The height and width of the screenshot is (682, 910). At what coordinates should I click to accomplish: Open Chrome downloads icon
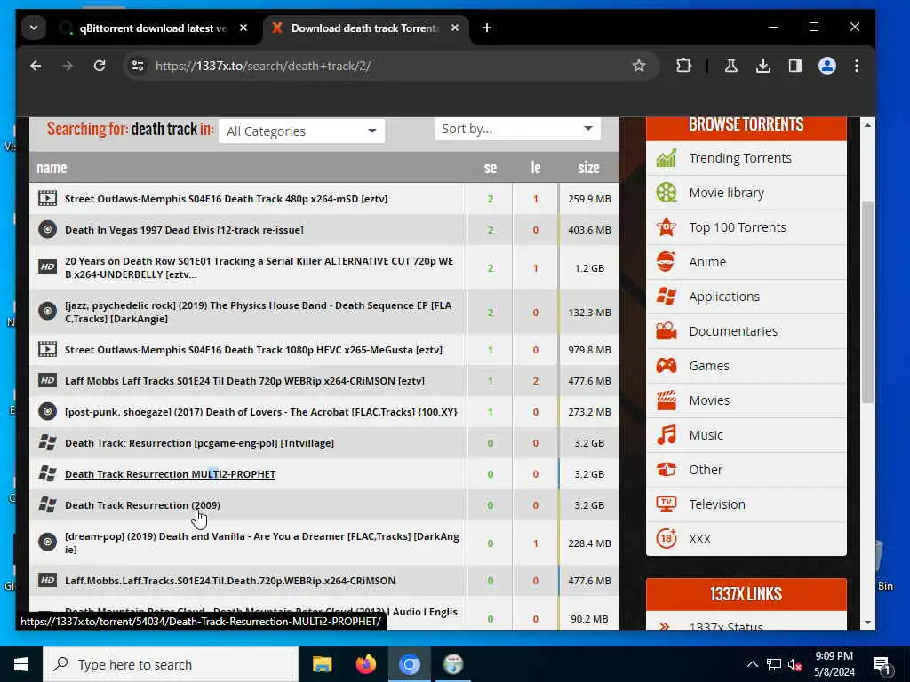point(763,66)
